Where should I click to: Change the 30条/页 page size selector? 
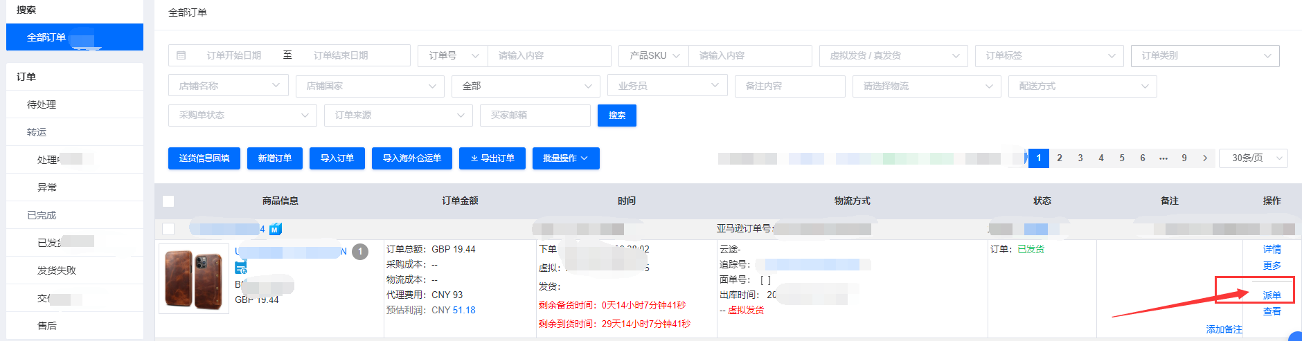click(1253, 158)
